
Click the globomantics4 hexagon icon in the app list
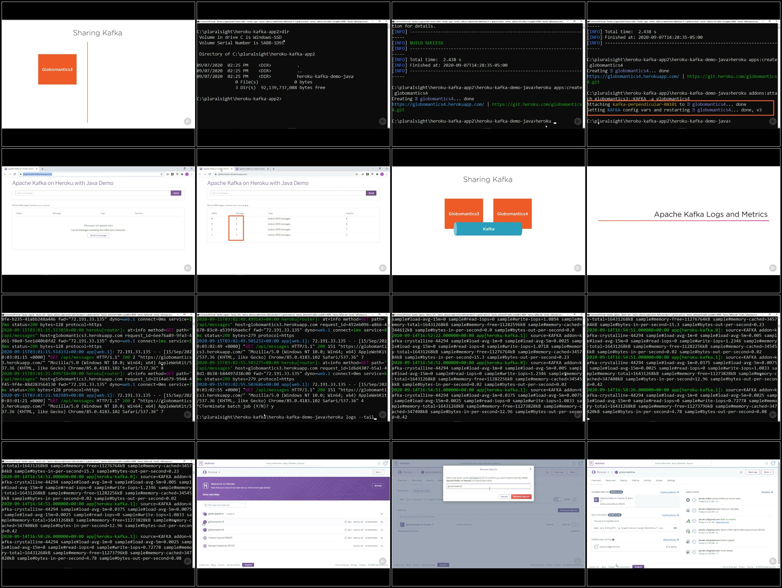point(205,530)
